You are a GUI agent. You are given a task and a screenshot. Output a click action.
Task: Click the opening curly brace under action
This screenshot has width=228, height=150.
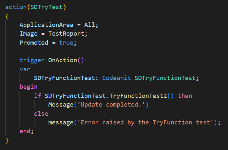(x=7, y=16)
